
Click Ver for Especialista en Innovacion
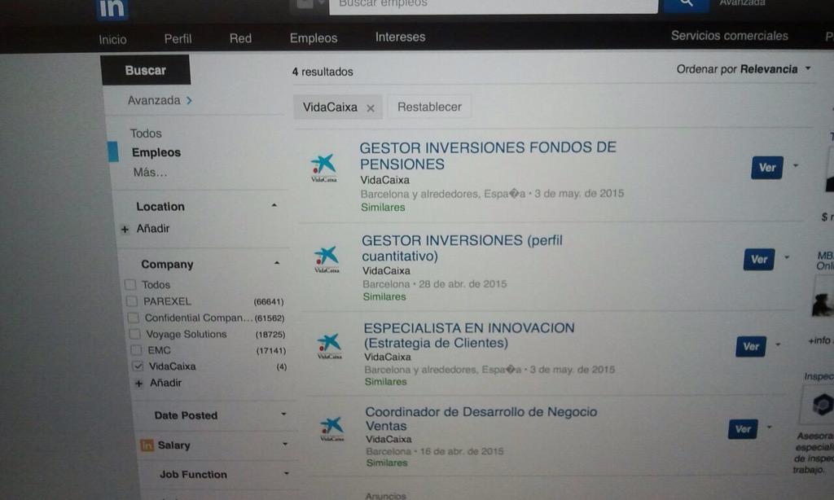click(x=751, y=346)
